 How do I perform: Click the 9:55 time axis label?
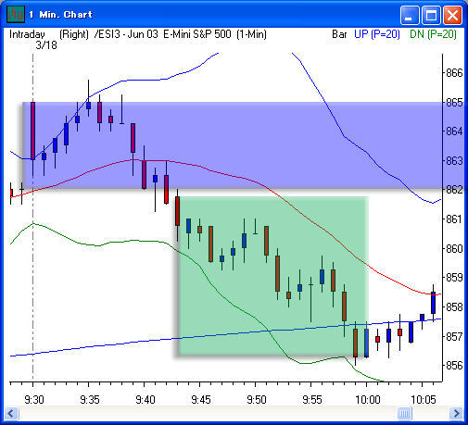coord(312,400)
